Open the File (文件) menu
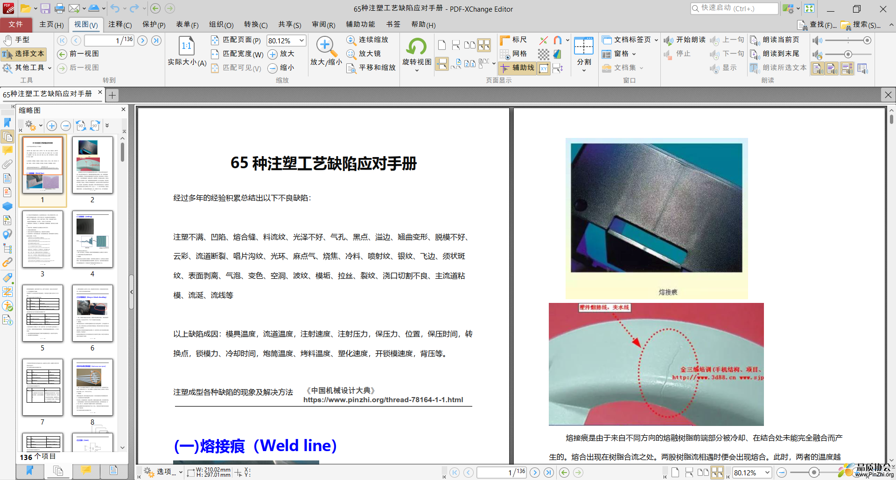The width and height of the screenshot is (896, 480). [x=15, y=24]
